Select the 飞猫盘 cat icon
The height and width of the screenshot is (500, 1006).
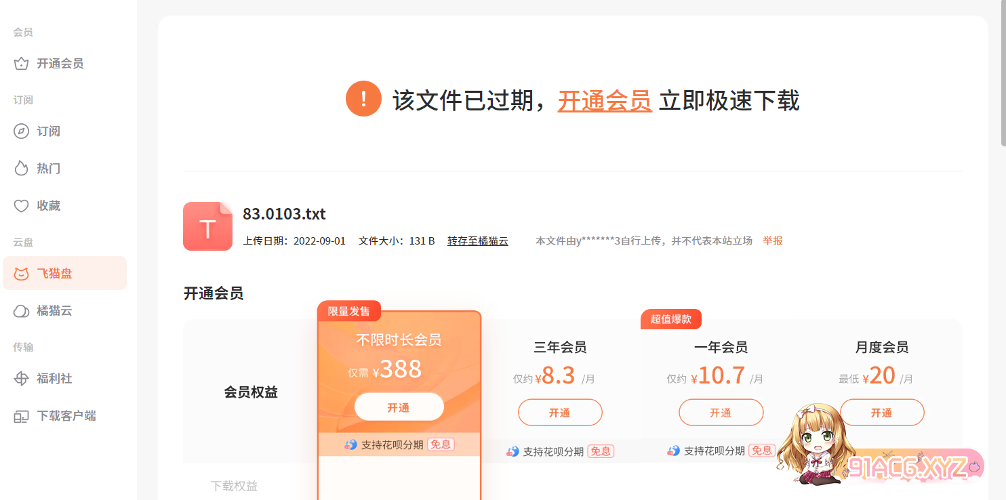point(22,274)
